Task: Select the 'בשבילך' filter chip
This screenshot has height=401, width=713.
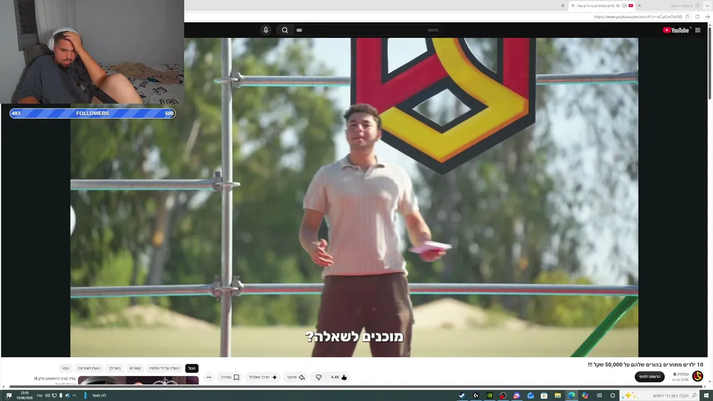Action: [115, 368]
